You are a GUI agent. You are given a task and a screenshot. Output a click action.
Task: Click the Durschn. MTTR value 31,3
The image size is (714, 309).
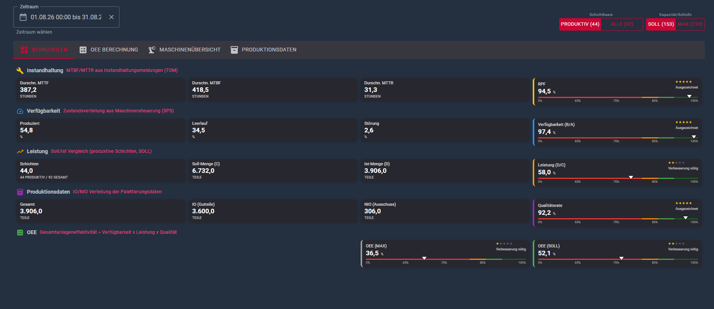click(x=370, y=90)
